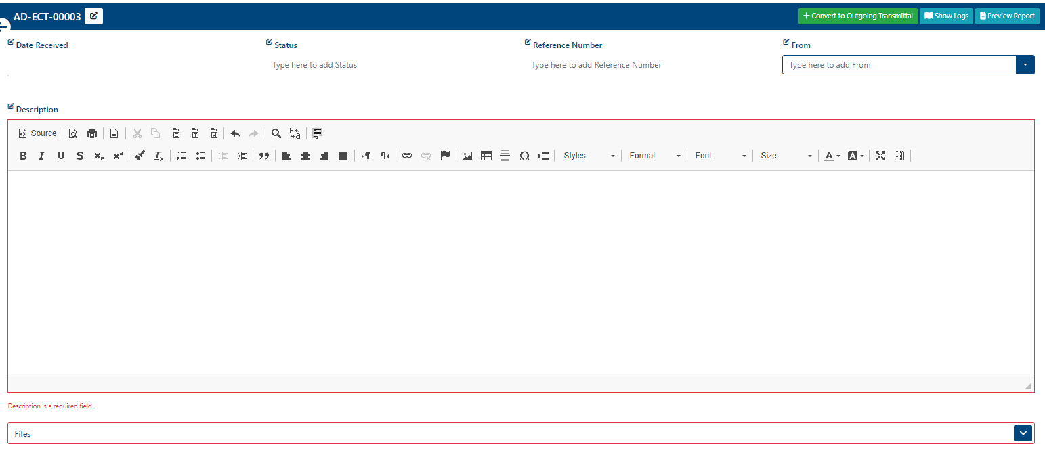Click the Block Quote icon
1045x459 pixels.
[264, 156]
